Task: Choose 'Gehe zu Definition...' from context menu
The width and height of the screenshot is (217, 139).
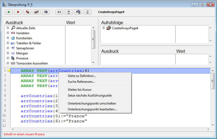Action: 82,76
